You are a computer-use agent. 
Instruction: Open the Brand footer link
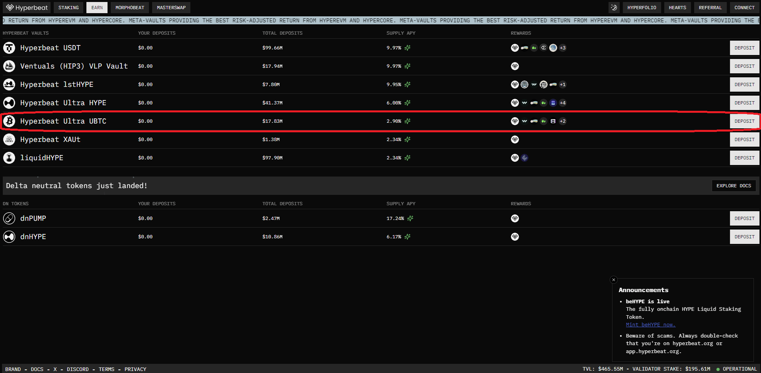tap(13, 369)
